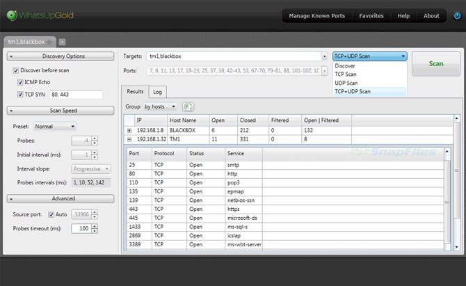Select the port 443 https row
The width and height of the screenshot is (466, 286).
[x=285, y=209]
